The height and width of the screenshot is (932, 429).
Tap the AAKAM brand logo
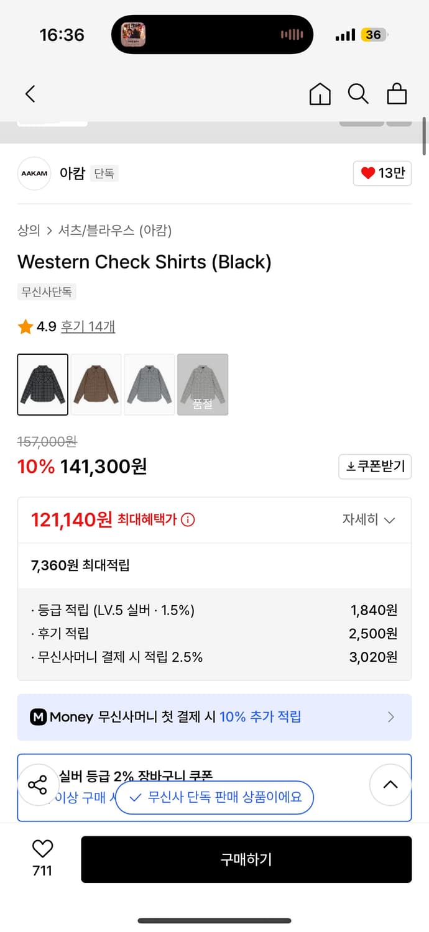34,173
